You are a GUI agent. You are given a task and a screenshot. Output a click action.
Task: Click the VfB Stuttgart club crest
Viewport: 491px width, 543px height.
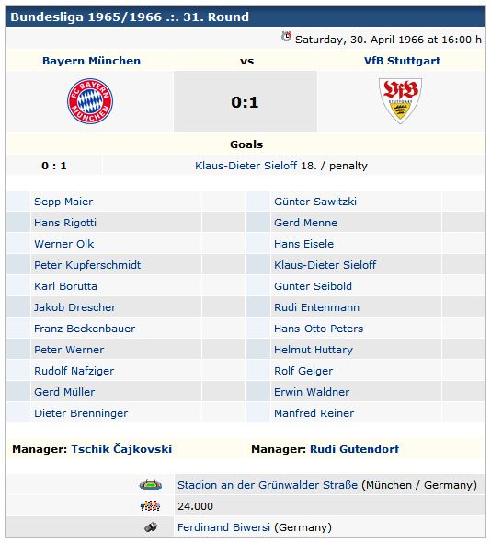(400, 101)
